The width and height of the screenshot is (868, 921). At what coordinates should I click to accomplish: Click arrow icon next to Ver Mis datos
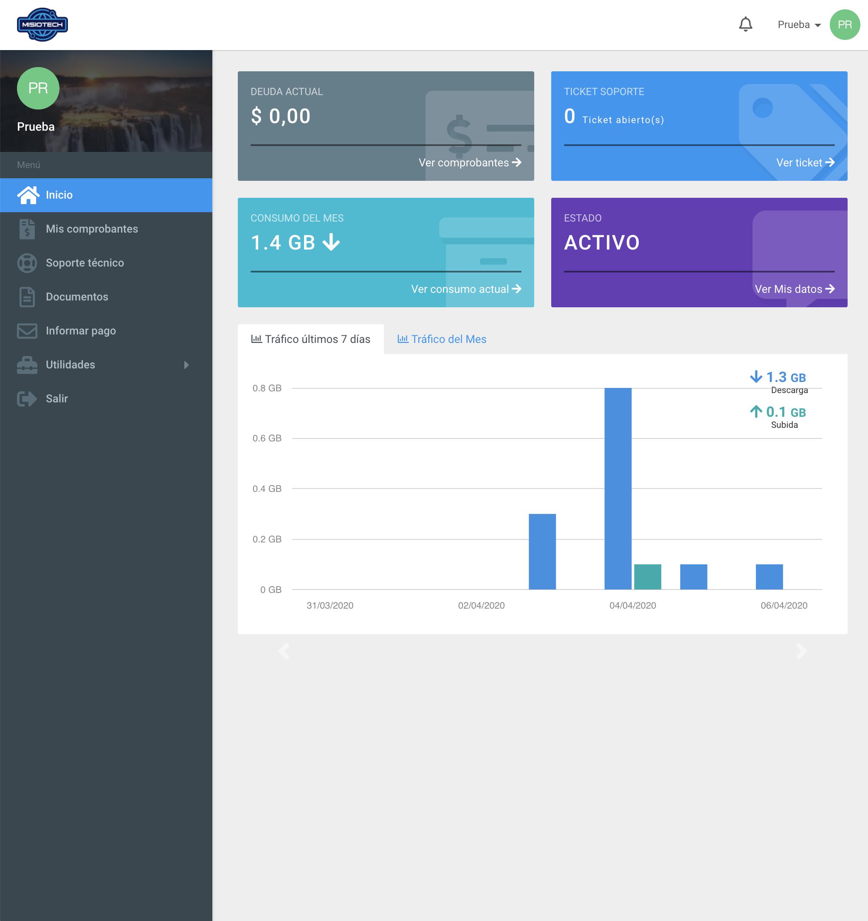(x=830, y=289)
